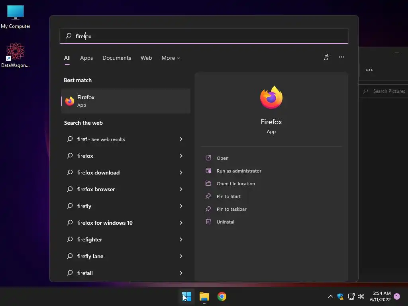Screen dimensions: 408x306
Task: Open the volume speaker tray icon
Action: coord(361,296)
